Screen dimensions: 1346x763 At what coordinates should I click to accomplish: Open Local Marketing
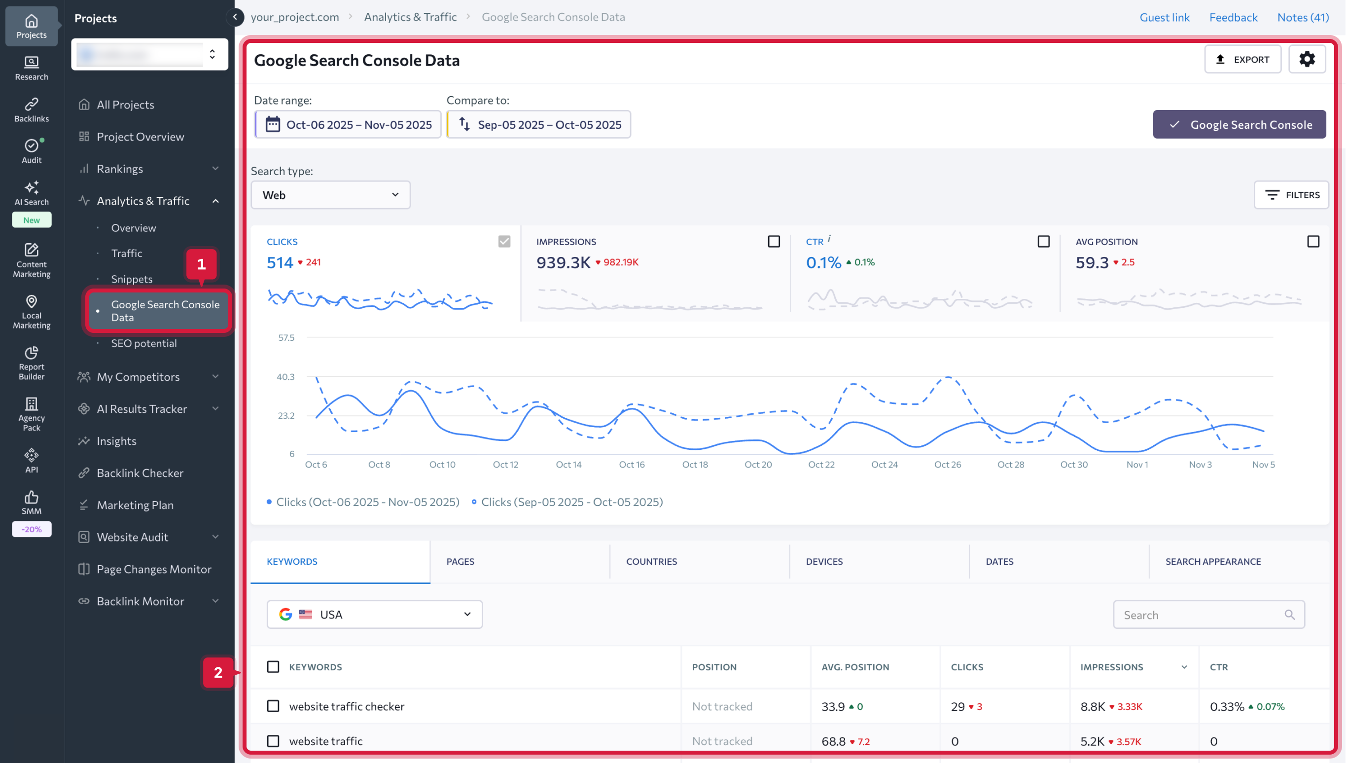[x=32, y=311]
